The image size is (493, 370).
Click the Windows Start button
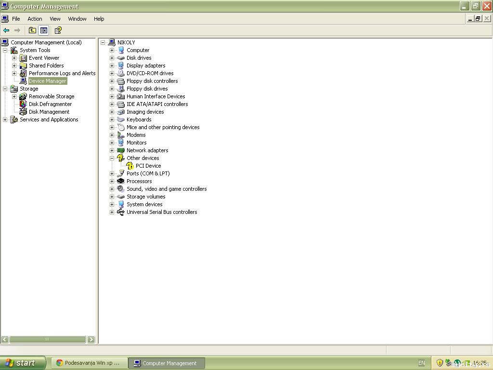pos(23,363)
